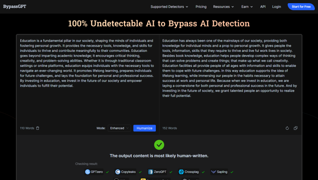Click the Start for Free button
The image size is (318, 180).
[x=301, y=7]
